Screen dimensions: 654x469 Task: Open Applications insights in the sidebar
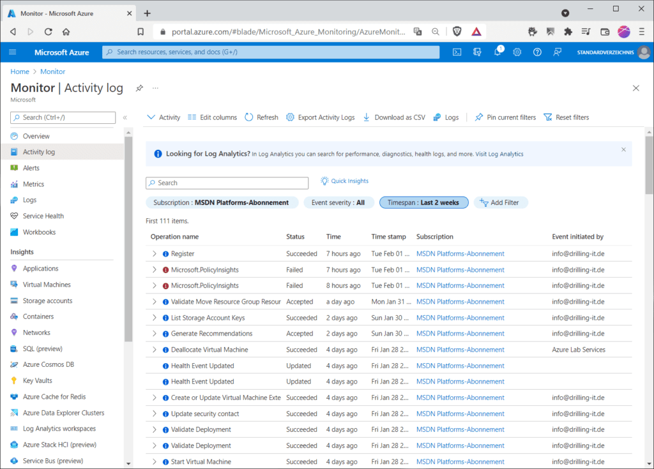tap(40, 269)
